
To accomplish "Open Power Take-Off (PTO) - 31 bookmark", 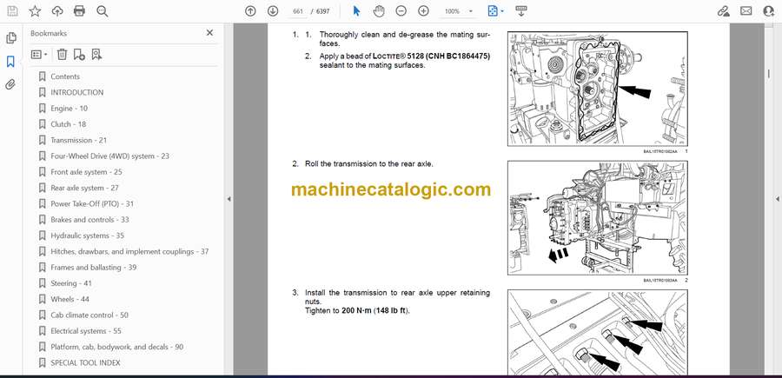I will tap(92, 204).
